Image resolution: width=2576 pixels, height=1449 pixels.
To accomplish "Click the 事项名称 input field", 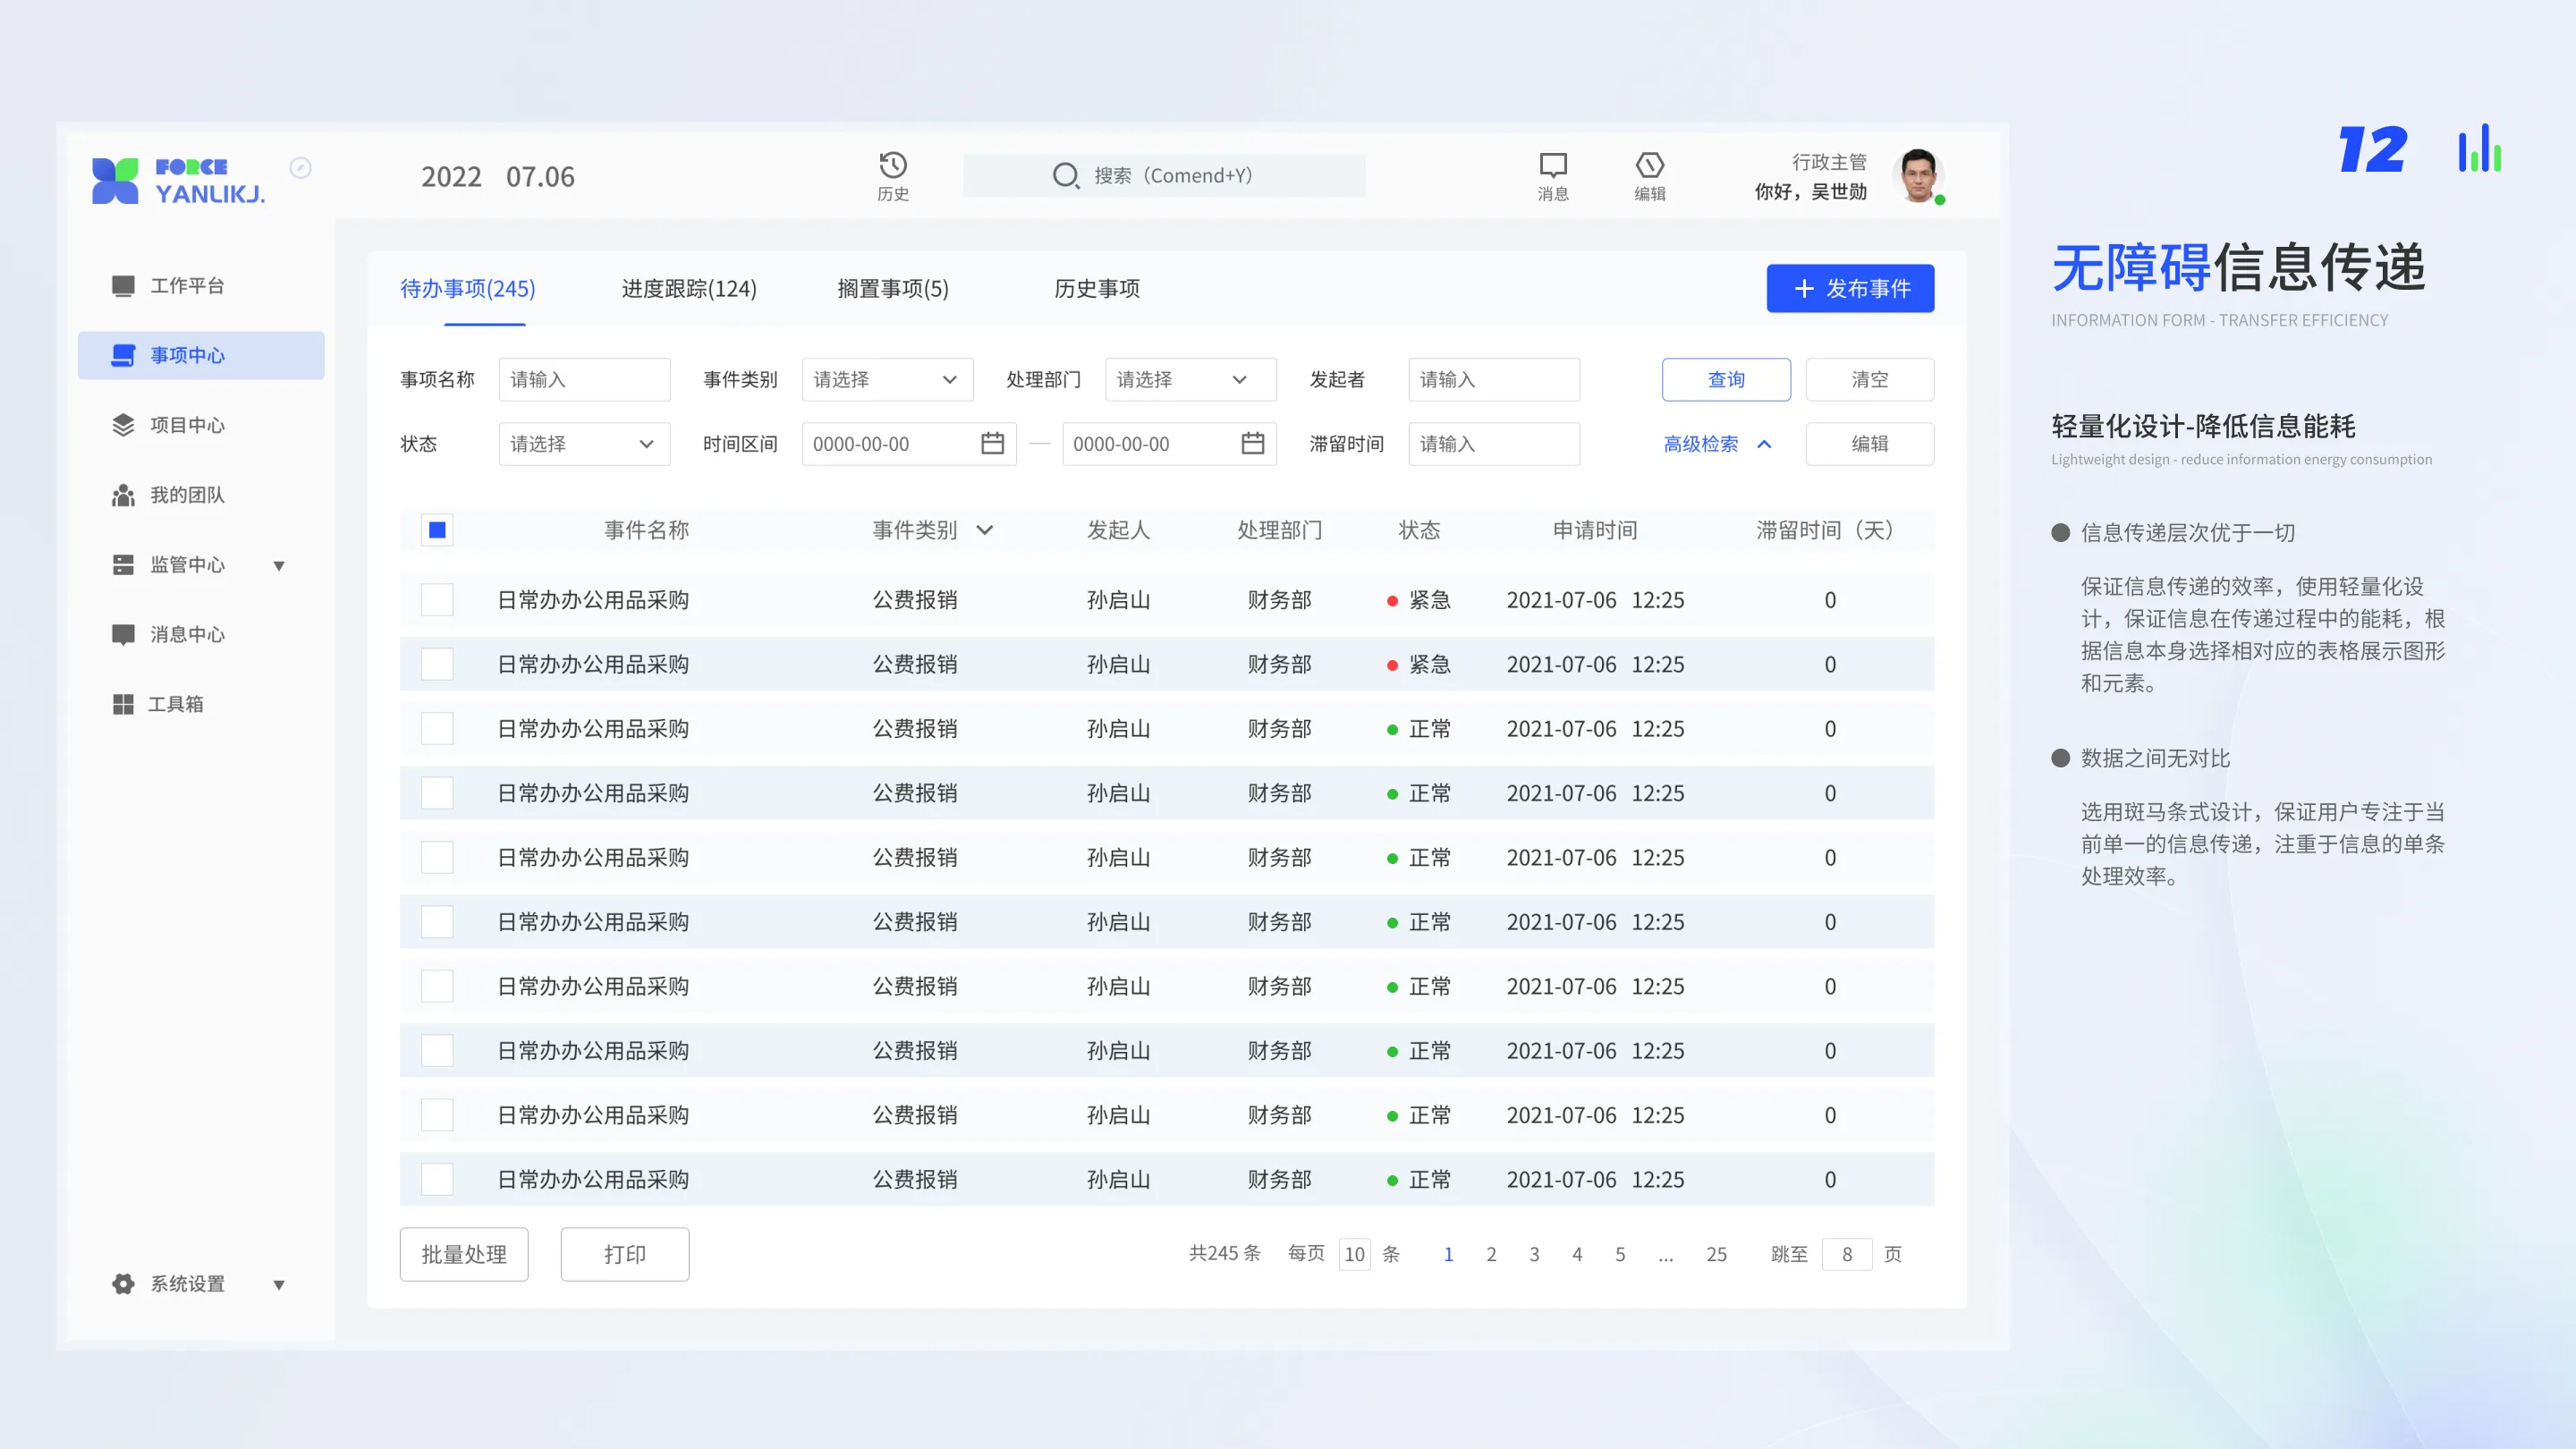I will [x=584, y=380].
